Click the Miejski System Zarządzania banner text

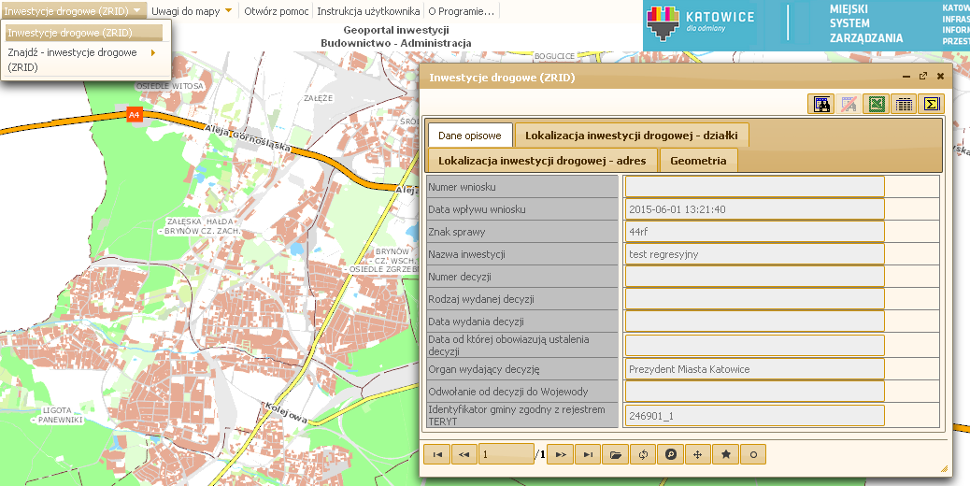point(866,23)
